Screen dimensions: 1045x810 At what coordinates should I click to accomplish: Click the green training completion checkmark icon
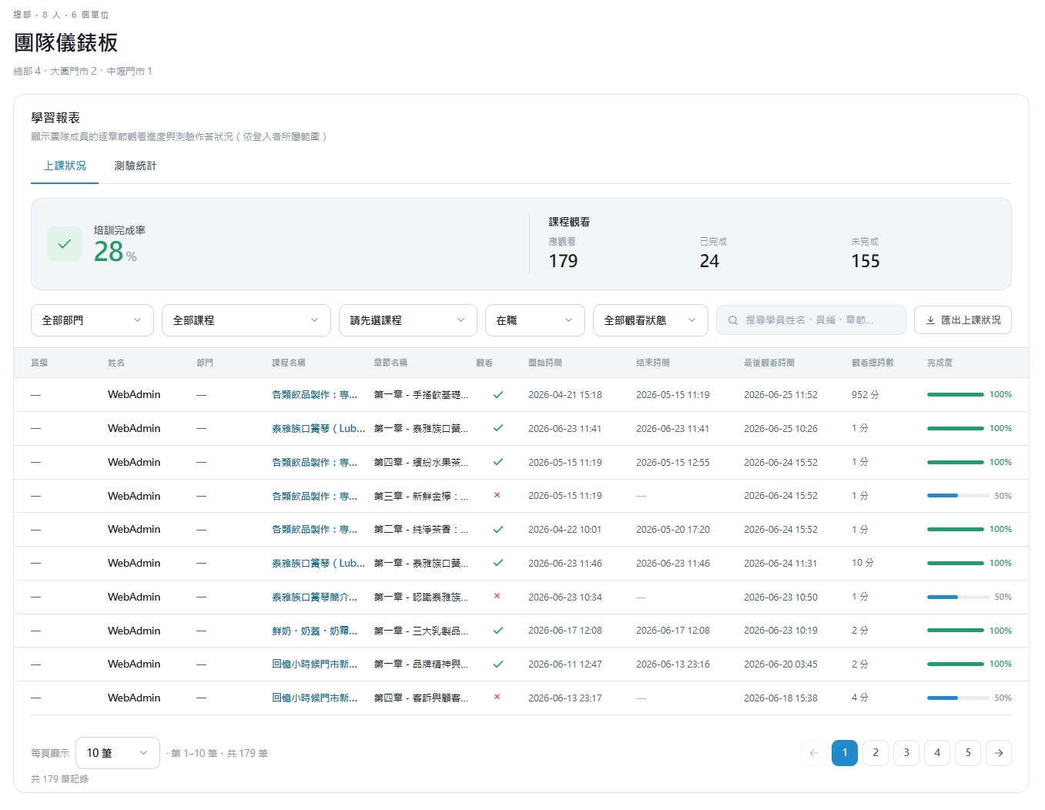(x=65, y=244)
